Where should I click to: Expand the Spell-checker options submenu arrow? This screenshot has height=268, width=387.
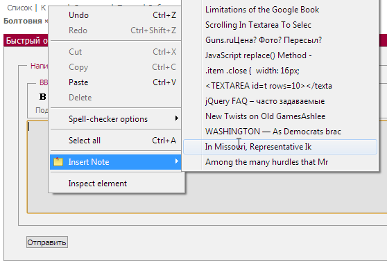pos(176,118)
